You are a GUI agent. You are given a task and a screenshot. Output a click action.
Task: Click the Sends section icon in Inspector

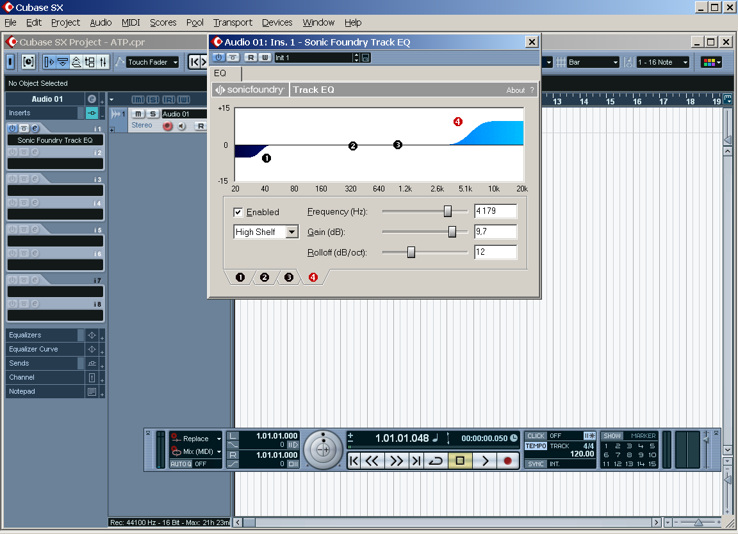(x=92, y=363)
